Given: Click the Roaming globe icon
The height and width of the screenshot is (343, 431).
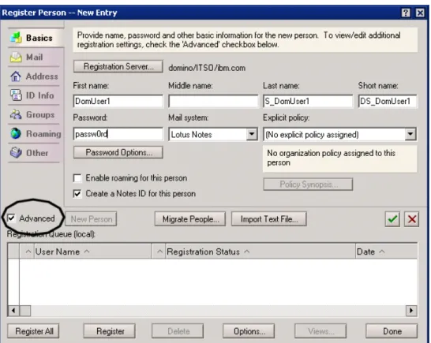Looking at the screenshot, I should (x=16, y=134).
